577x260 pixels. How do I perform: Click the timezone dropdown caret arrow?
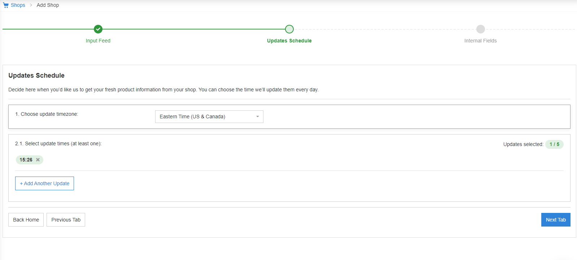tap(258, 117)
